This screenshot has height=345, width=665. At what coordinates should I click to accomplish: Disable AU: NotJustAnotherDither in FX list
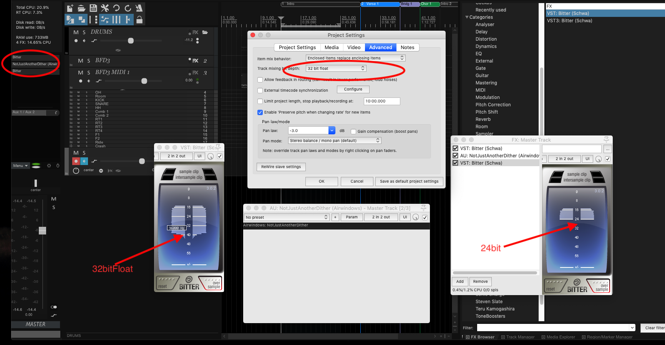(x=455, y=155)
